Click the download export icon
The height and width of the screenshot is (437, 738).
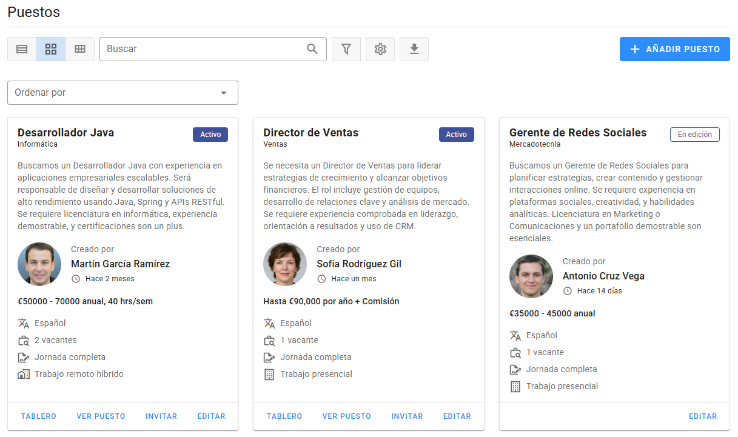coord(414,49)
